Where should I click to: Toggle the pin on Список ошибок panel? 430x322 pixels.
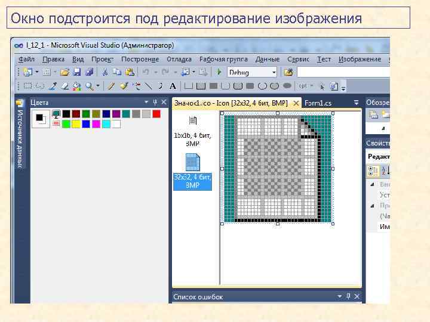pyautogui.click(x=348, y=296)
